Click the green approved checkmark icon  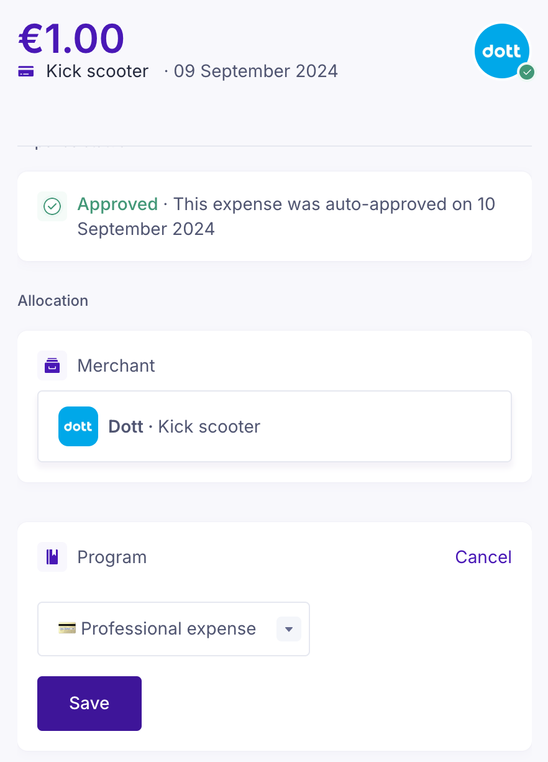(52, 206)
